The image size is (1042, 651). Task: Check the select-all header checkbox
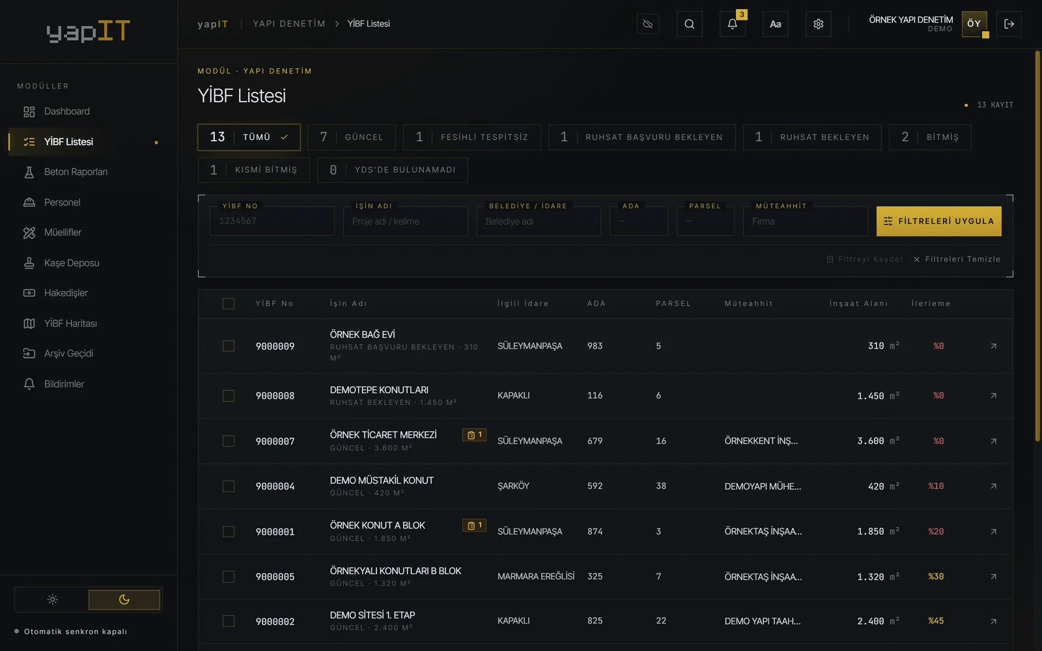coord(229,304)
